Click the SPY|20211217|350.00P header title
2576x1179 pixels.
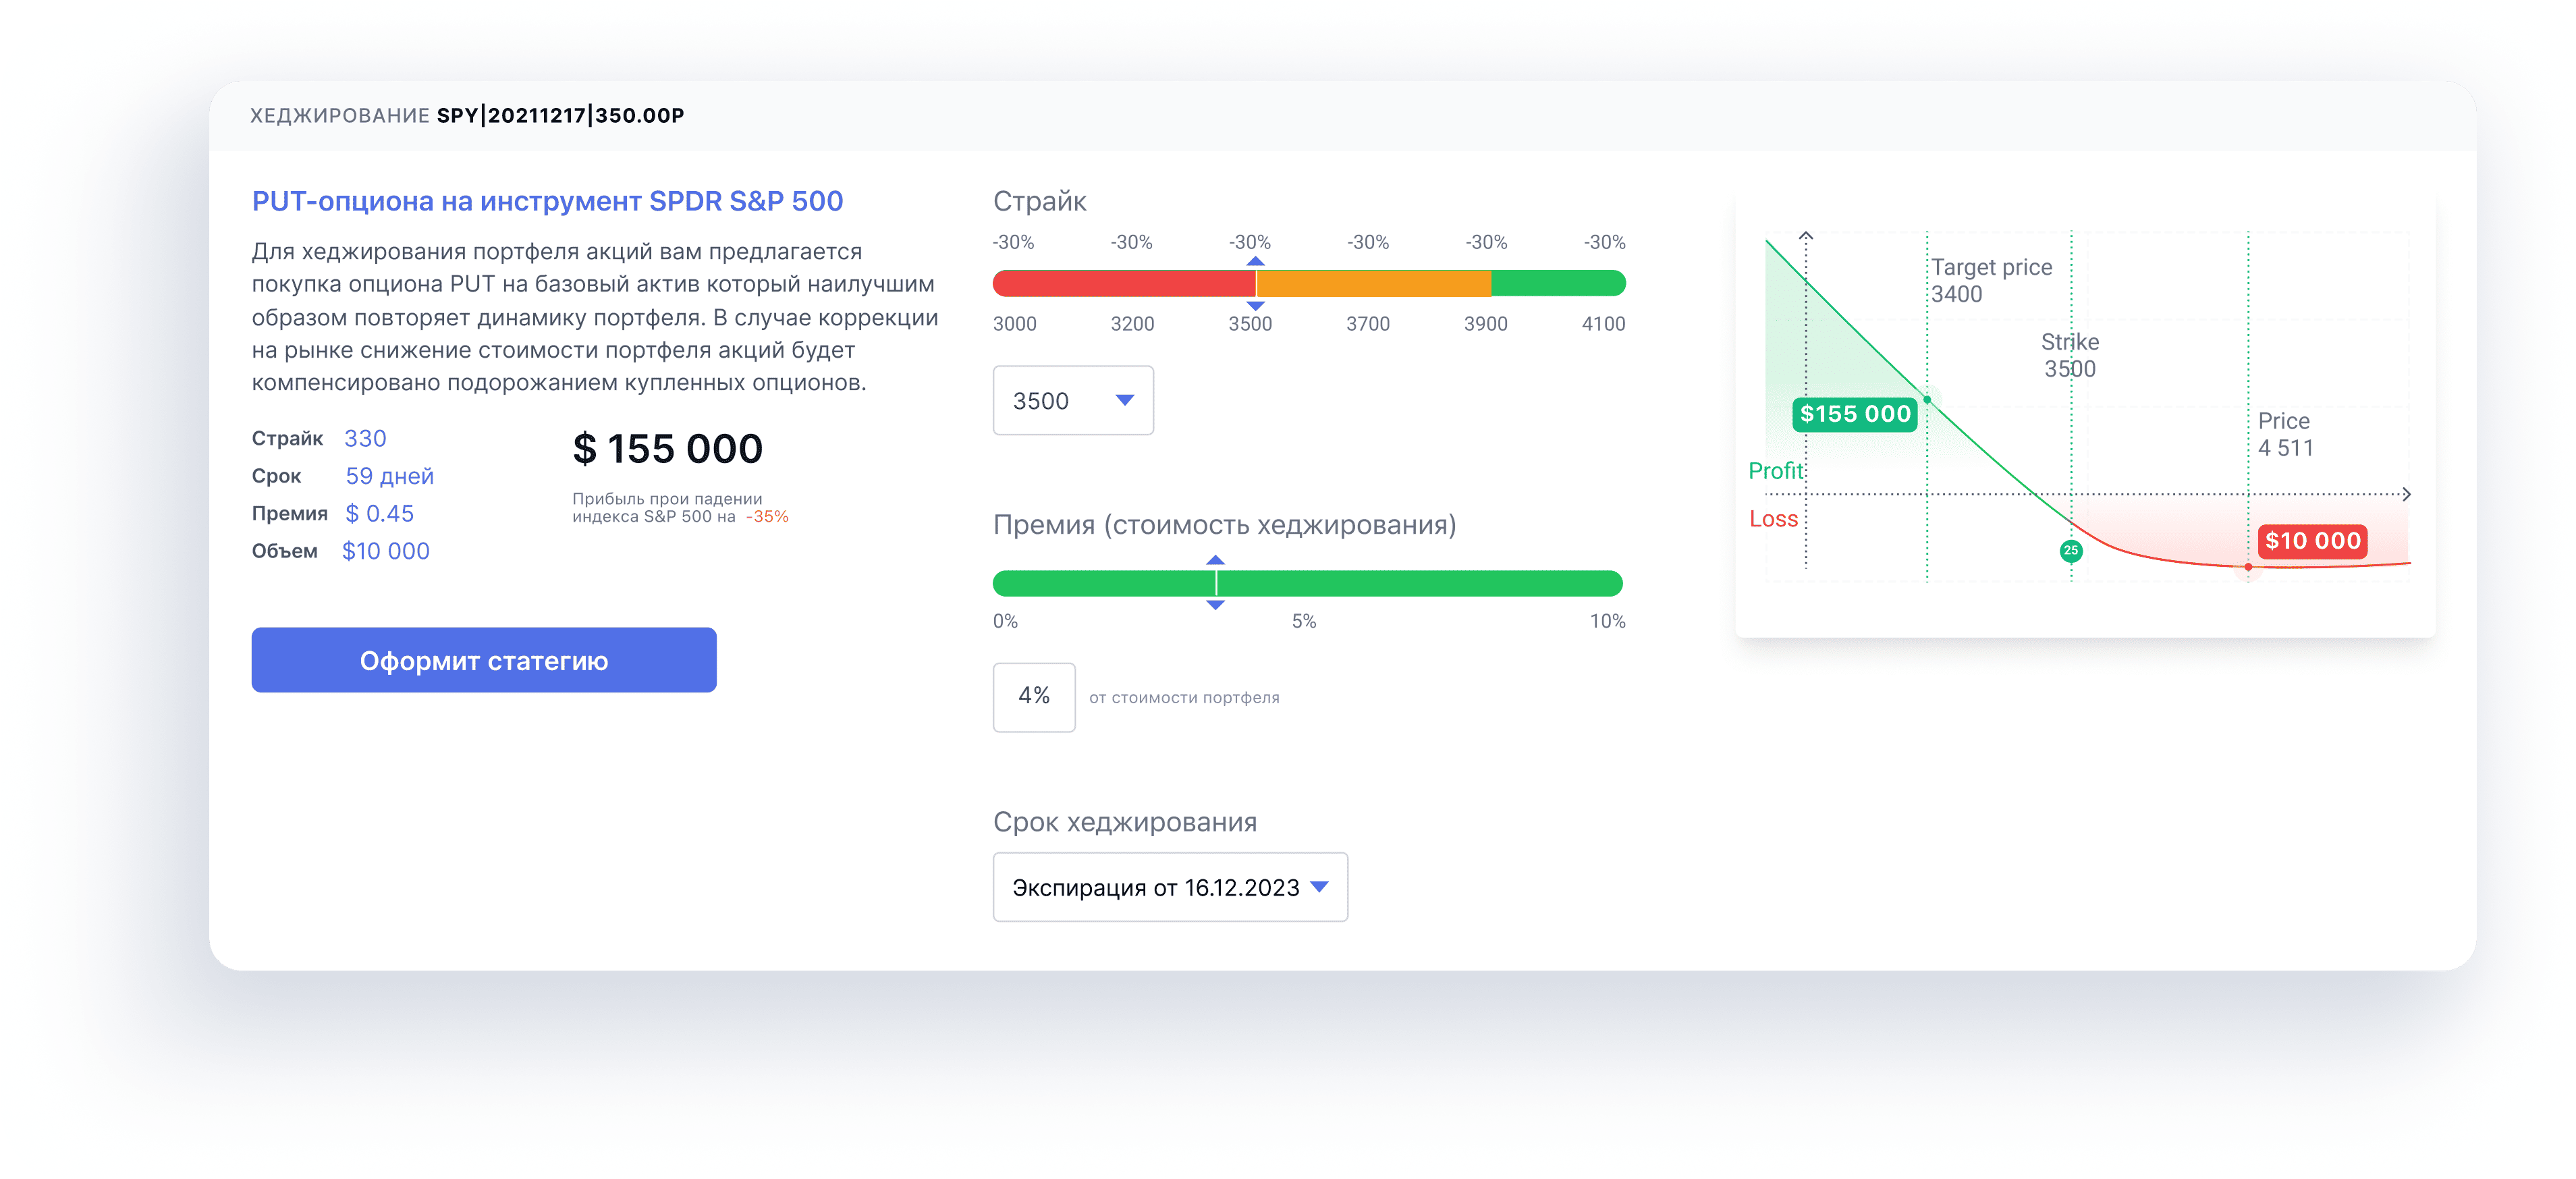[560, 115]
